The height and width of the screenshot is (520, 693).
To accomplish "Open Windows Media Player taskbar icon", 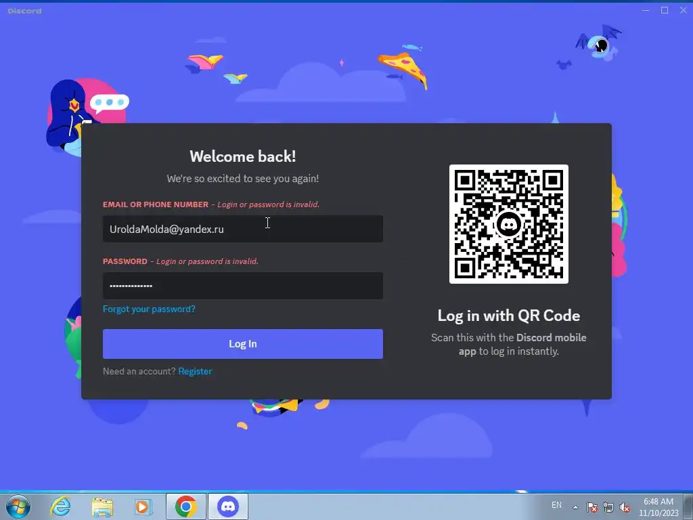I will point(143,506).
